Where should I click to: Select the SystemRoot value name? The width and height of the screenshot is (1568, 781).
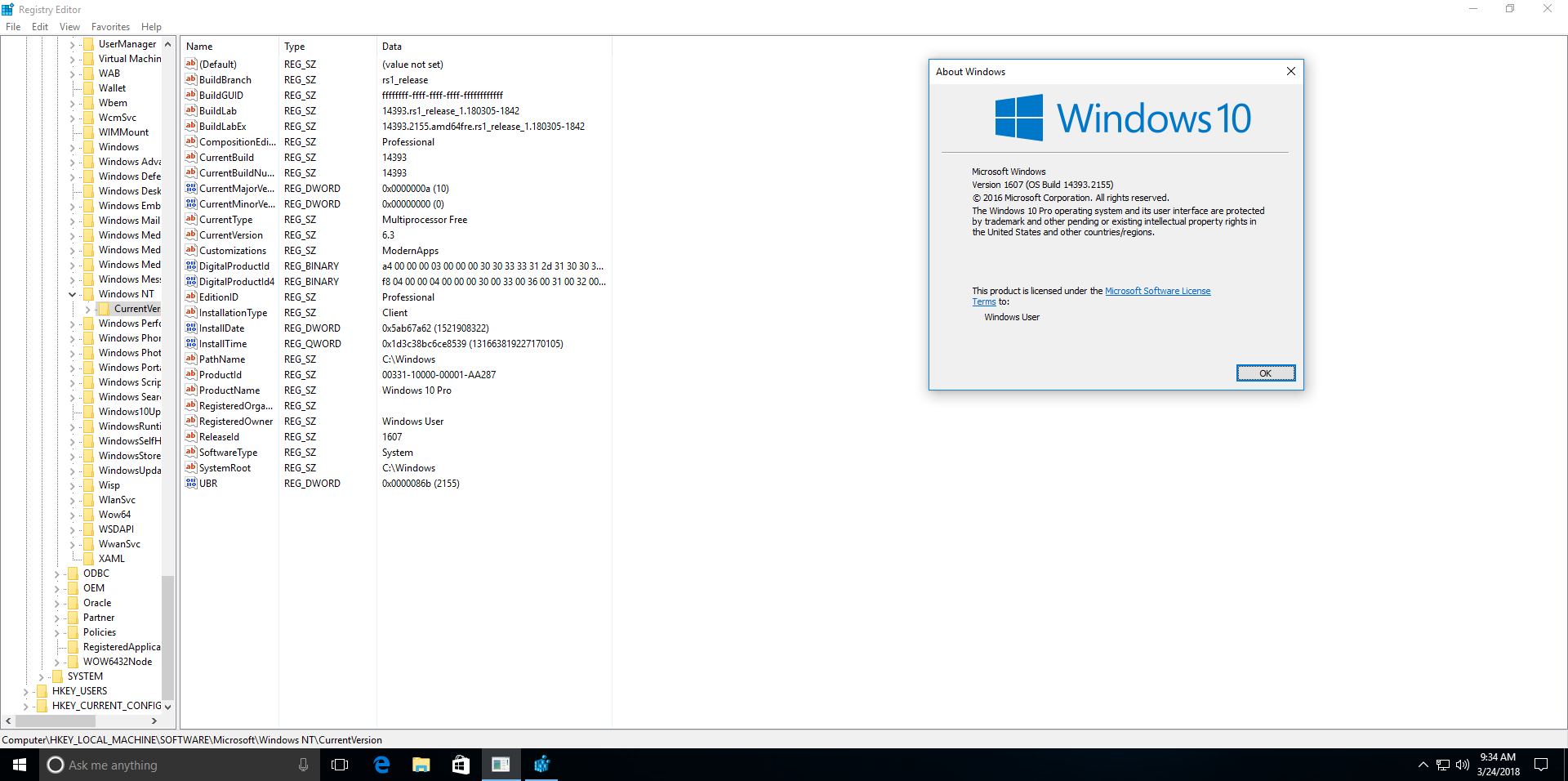point(225,467)
